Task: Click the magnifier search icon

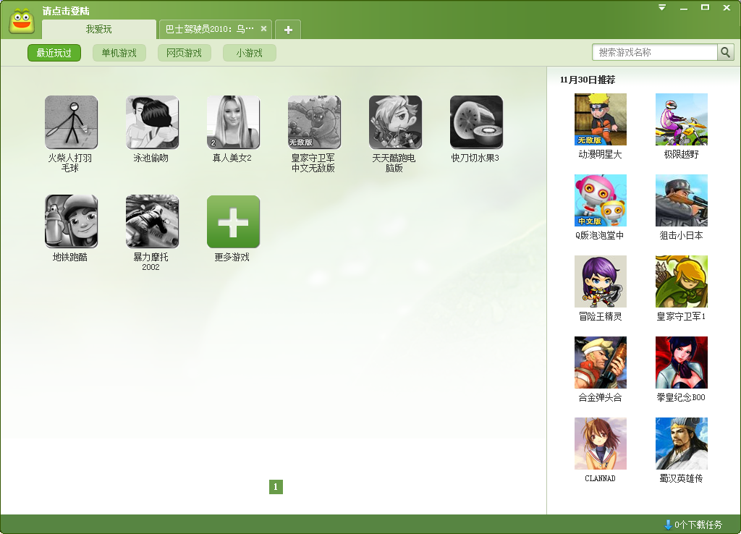Action: coord(725,53)
